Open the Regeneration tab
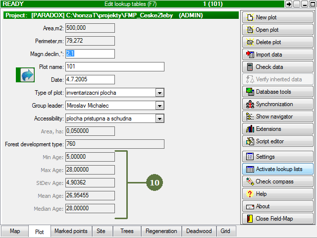The height and width of the screenshot is (238, 317). (x=161, y=231)
